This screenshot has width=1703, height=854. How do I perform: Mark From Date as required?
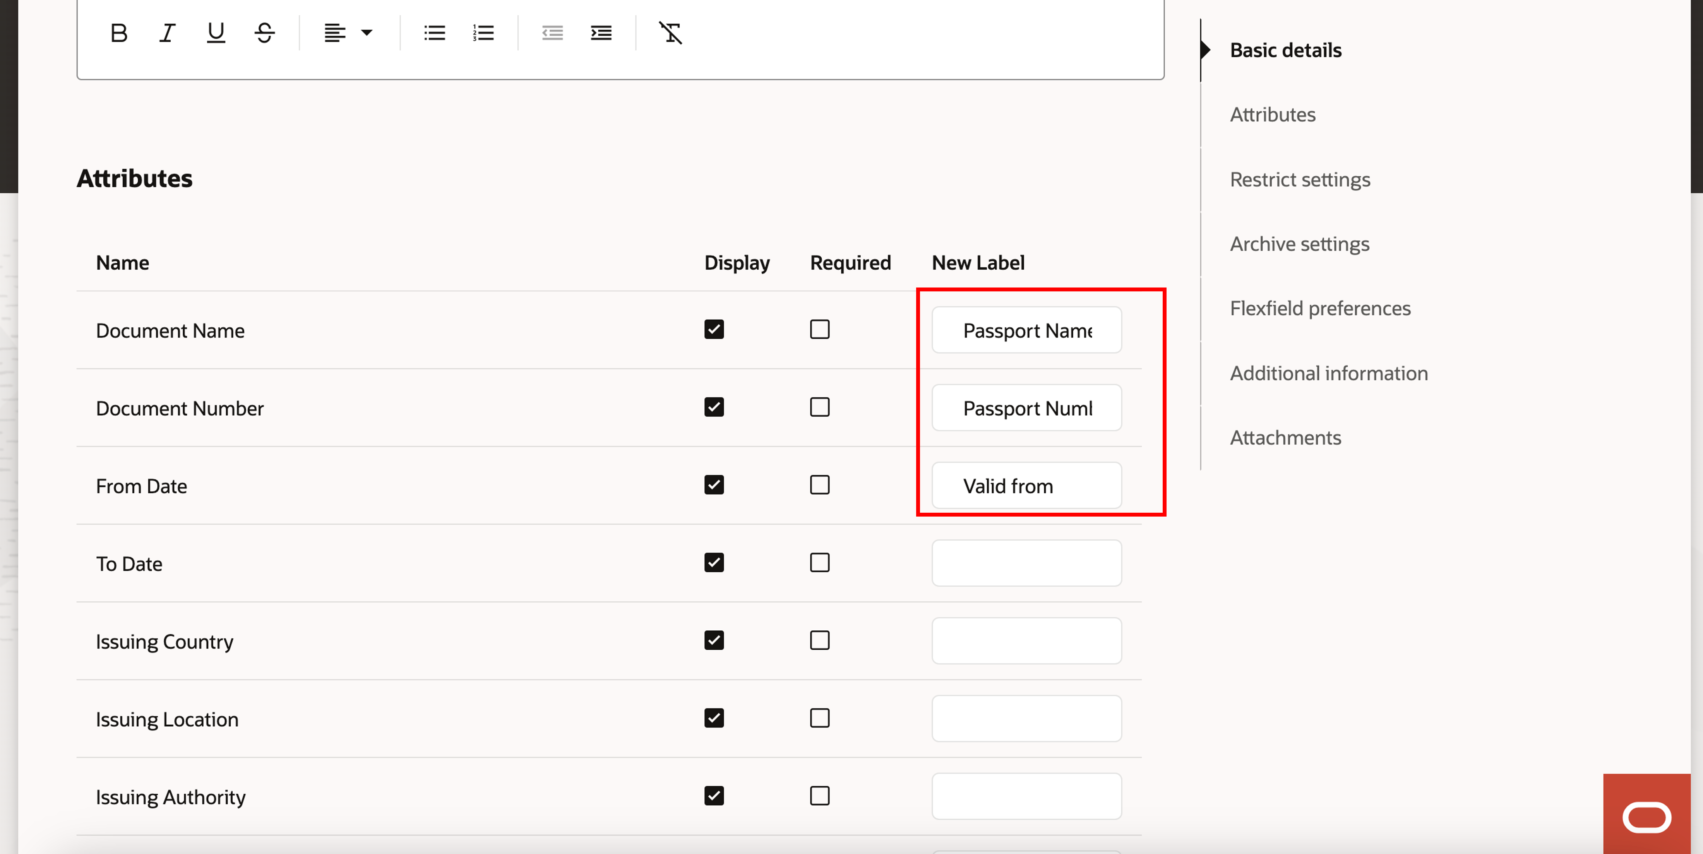(820, 485)
